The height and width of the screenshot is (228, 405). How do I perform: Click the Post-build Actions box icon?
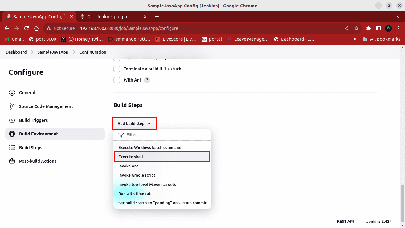(x=12, y=161)
